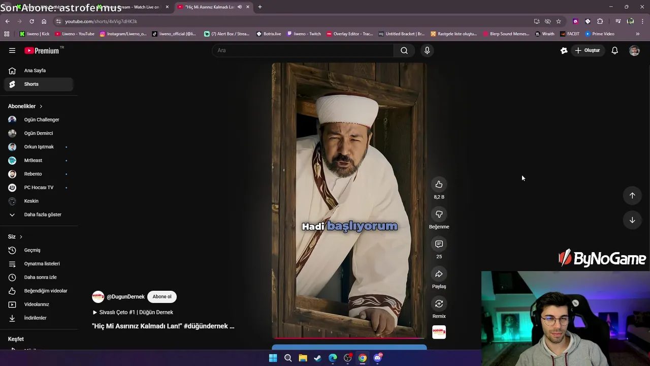Open the new tab plus button
The image size is (650, 366).
tap(259, 7)
